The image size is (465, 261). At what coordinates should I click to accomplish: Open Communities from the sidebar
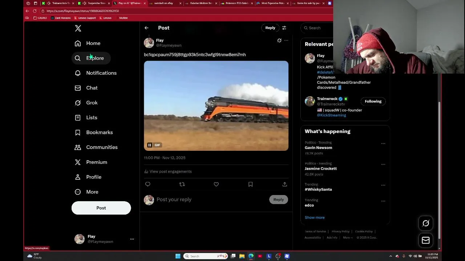pos(96,147)
